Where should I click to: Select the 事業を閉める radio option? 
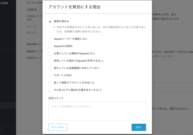click(x=50, y=22)
